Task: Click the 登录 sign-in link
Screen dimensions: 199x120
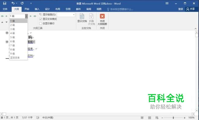Action: tap(180, 9)
